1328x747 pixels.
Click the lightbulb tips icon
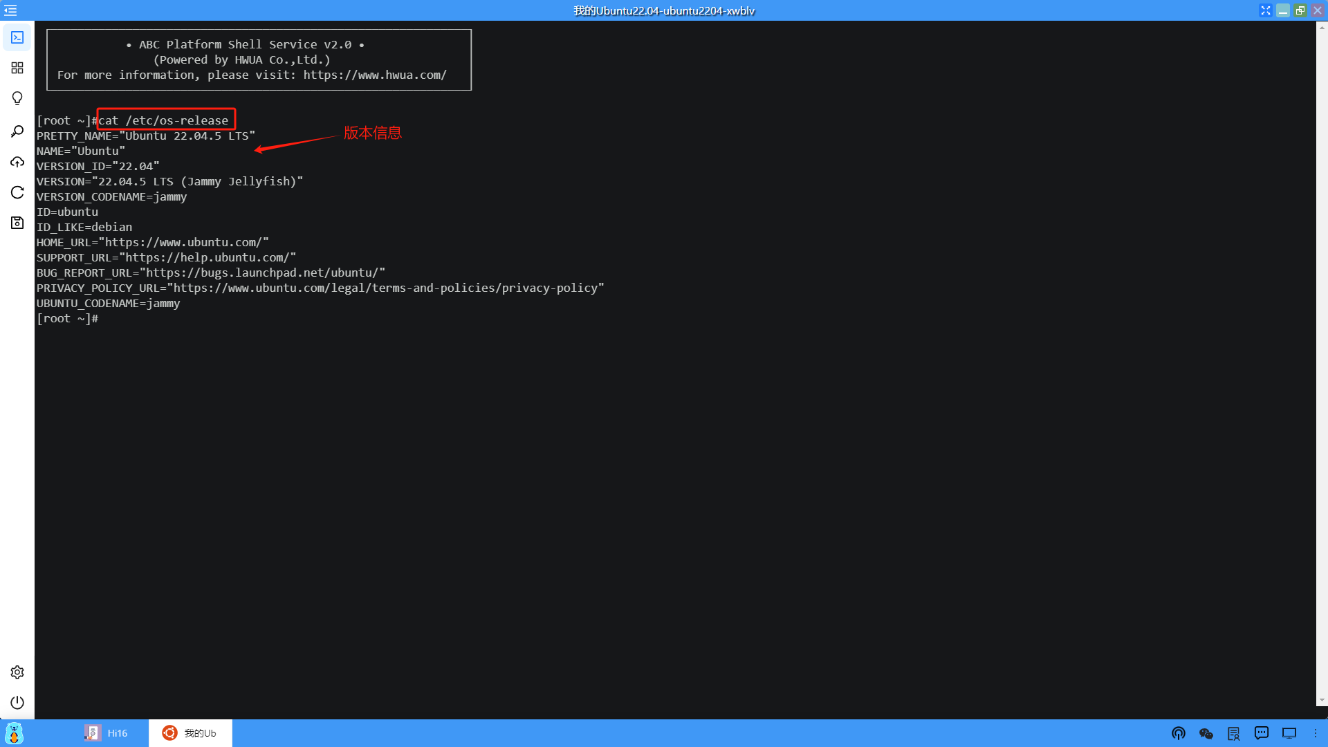17,98
